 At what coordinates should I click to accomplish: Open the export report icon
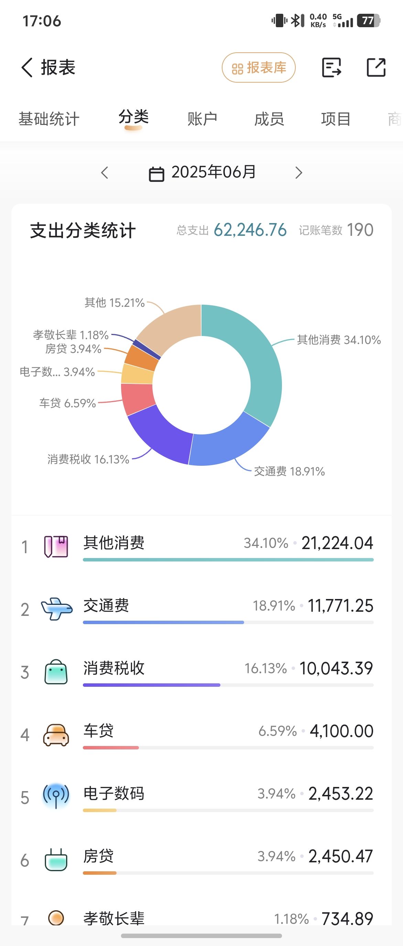coord(331,67)
